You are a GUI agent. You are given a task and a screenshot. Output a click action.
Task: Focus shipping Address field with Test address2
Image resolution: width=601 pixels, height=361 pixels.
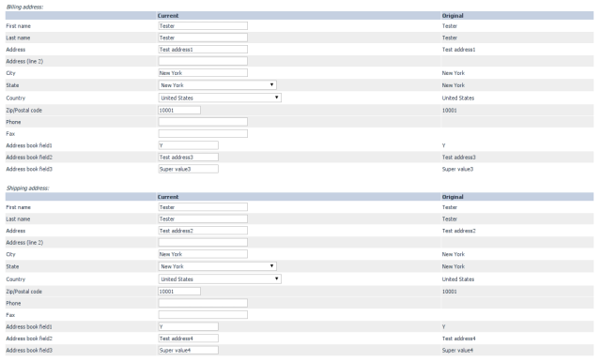pos(203,231)
